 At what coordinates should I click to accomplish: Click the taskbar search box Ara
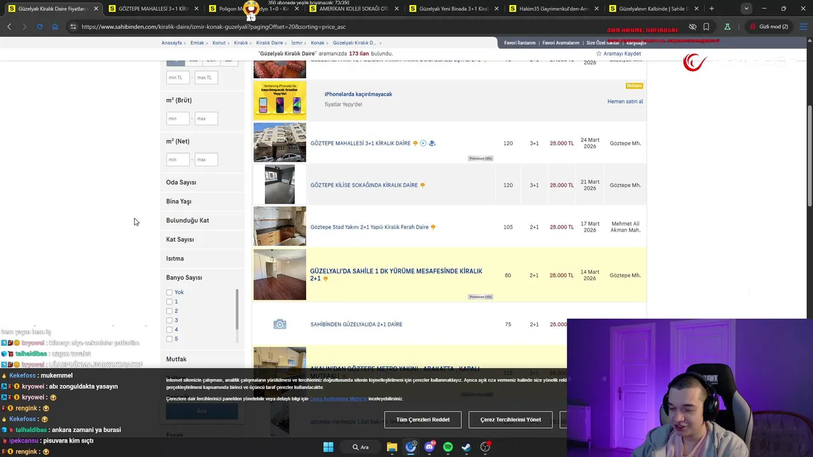[x=361, y=447]
